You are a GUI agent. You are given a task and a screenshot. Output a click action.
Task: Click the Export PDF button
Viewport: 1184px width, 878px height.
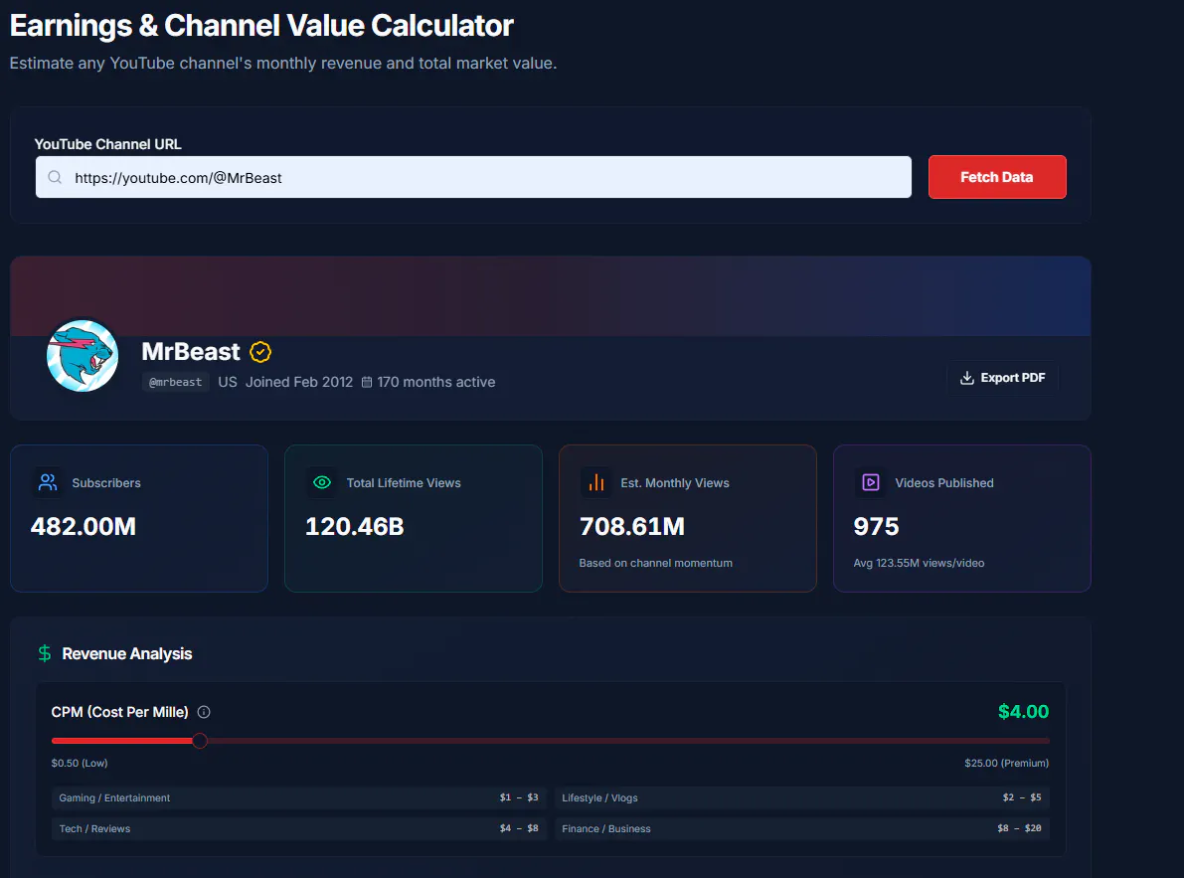click(1002, 378)
